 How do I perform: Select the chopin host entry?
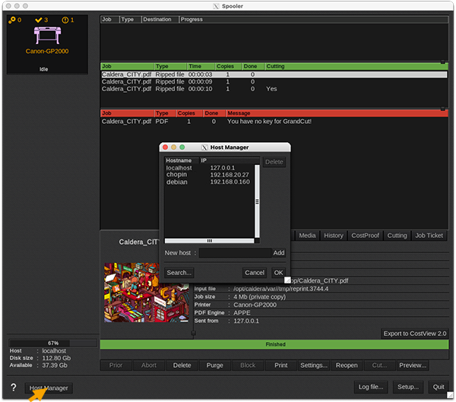176,175
